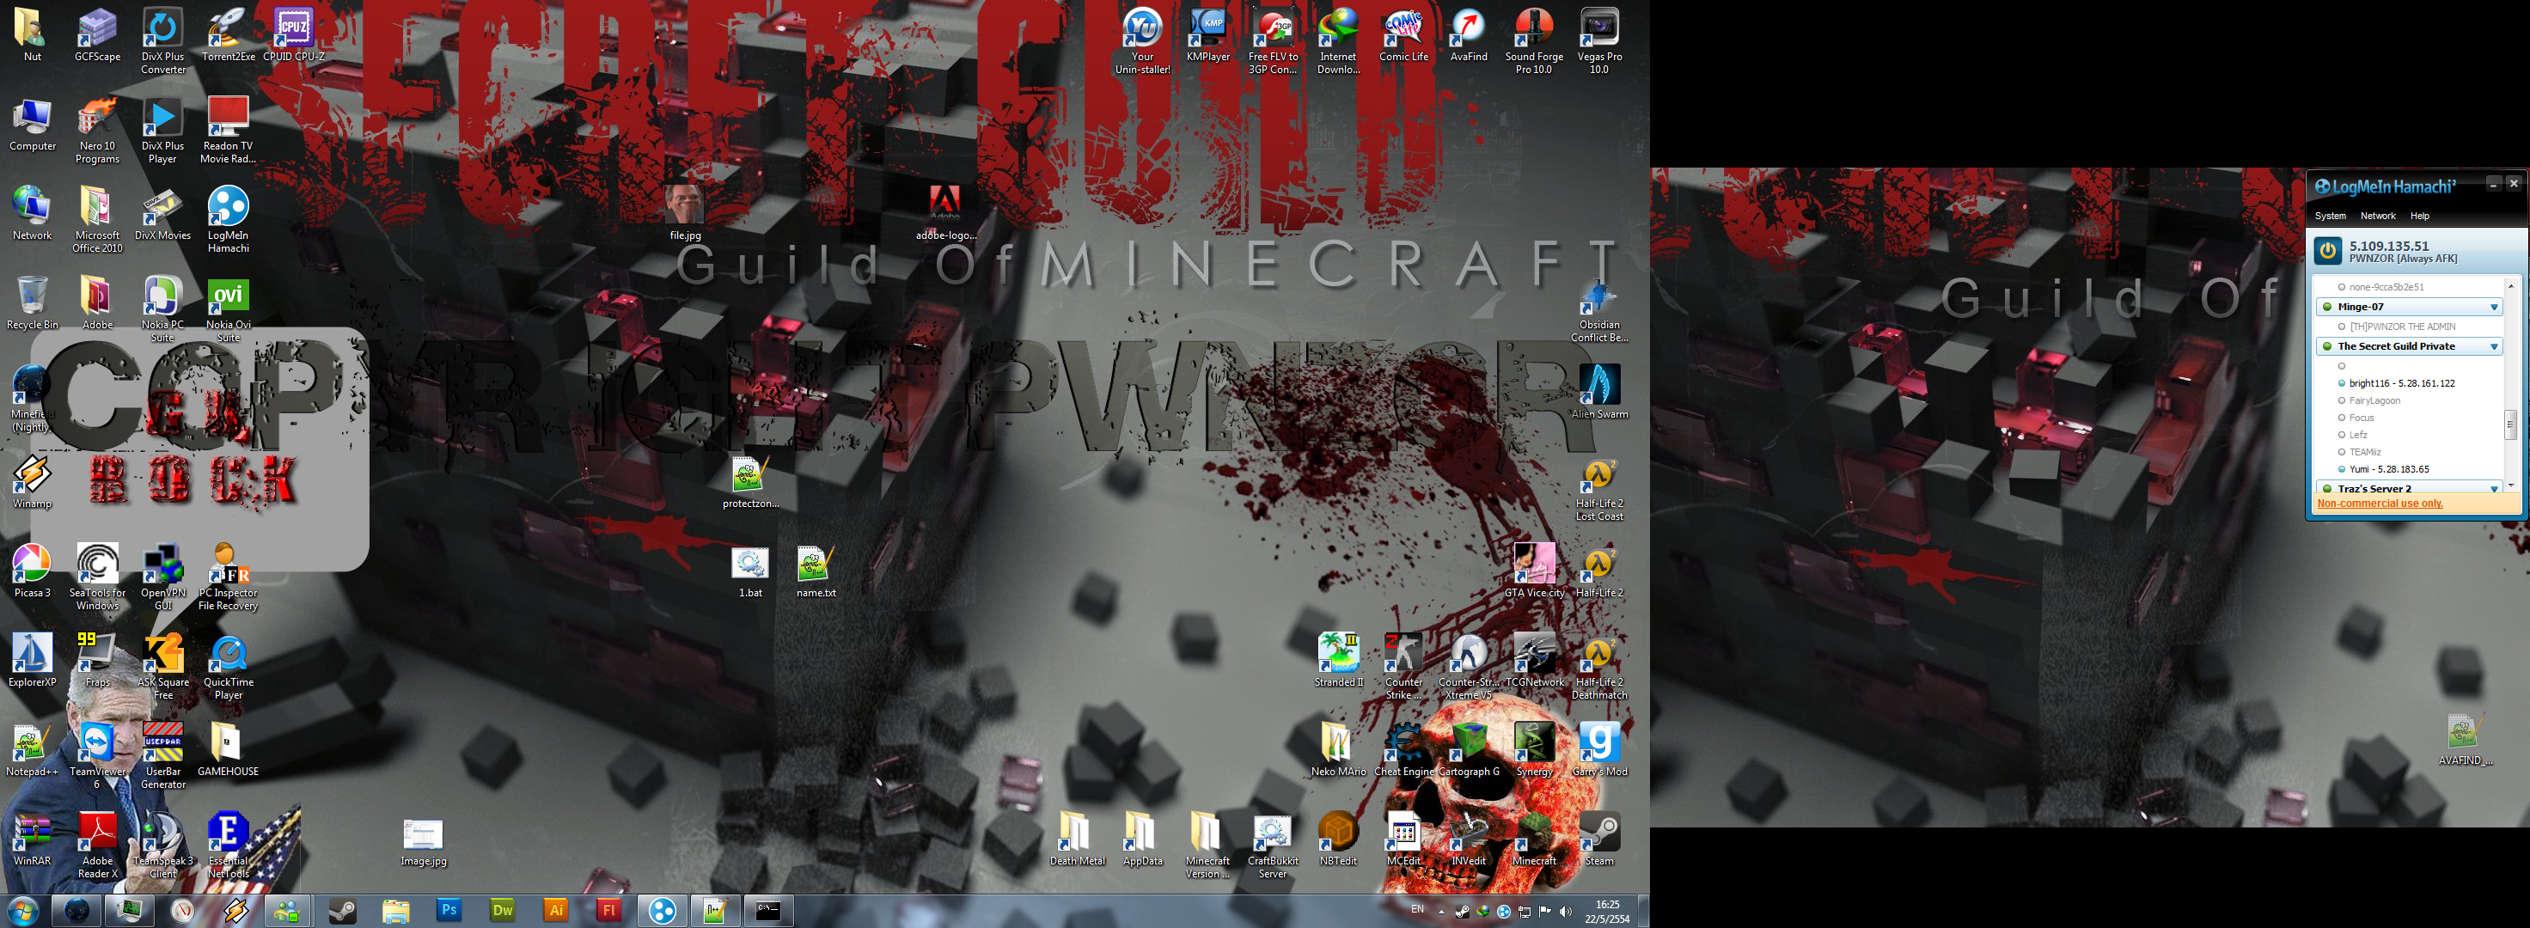This screenshot has height=928, width=2530.
Task: Expand the Minge-07 network dropdown arrow
Action: click(2494, 308)
